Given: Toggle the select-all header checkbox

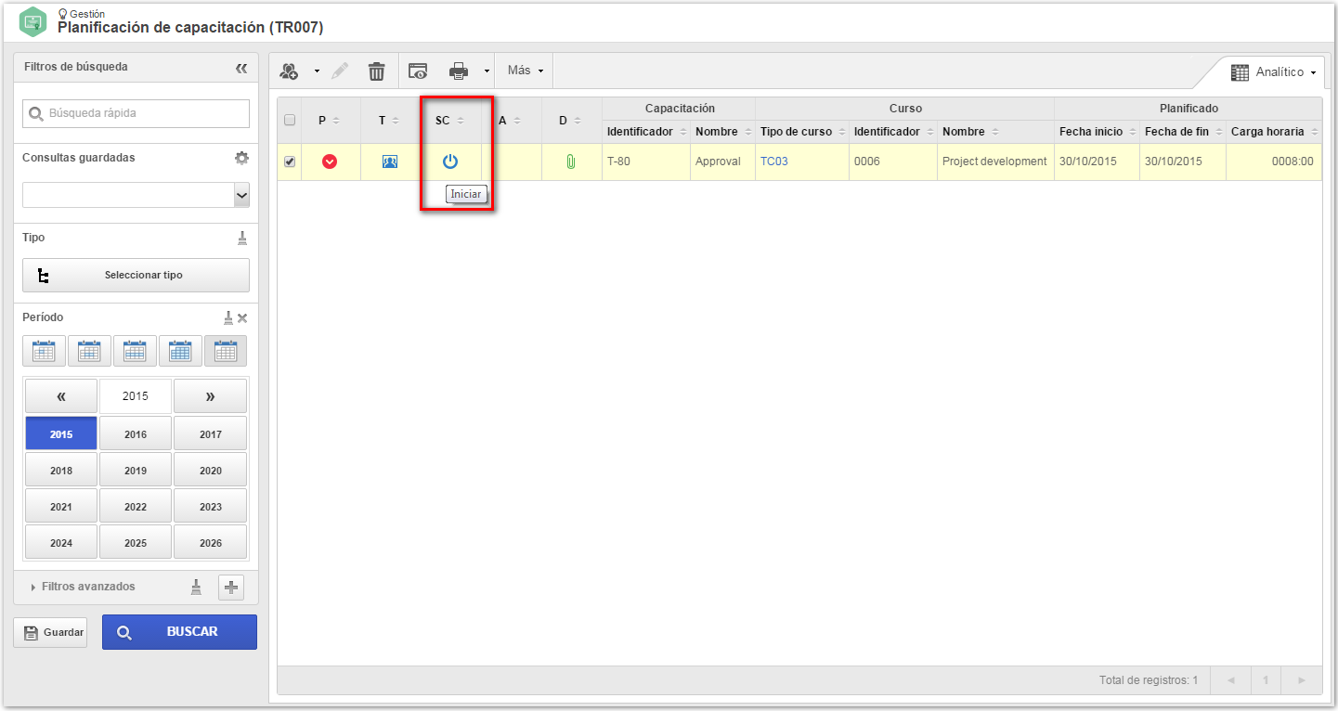Looking at the screenshot, I should 290,120.
